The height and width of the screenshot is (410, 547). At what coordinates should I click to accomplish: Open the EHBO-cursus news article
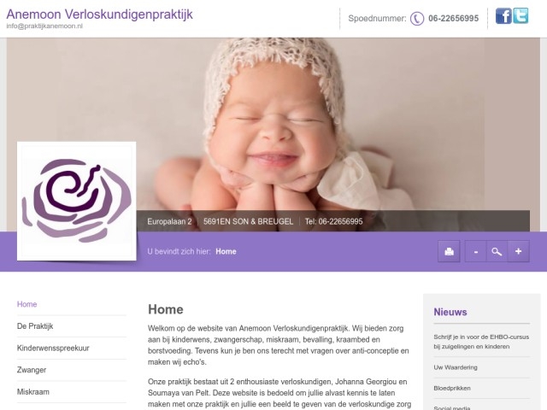coord(481,342)
